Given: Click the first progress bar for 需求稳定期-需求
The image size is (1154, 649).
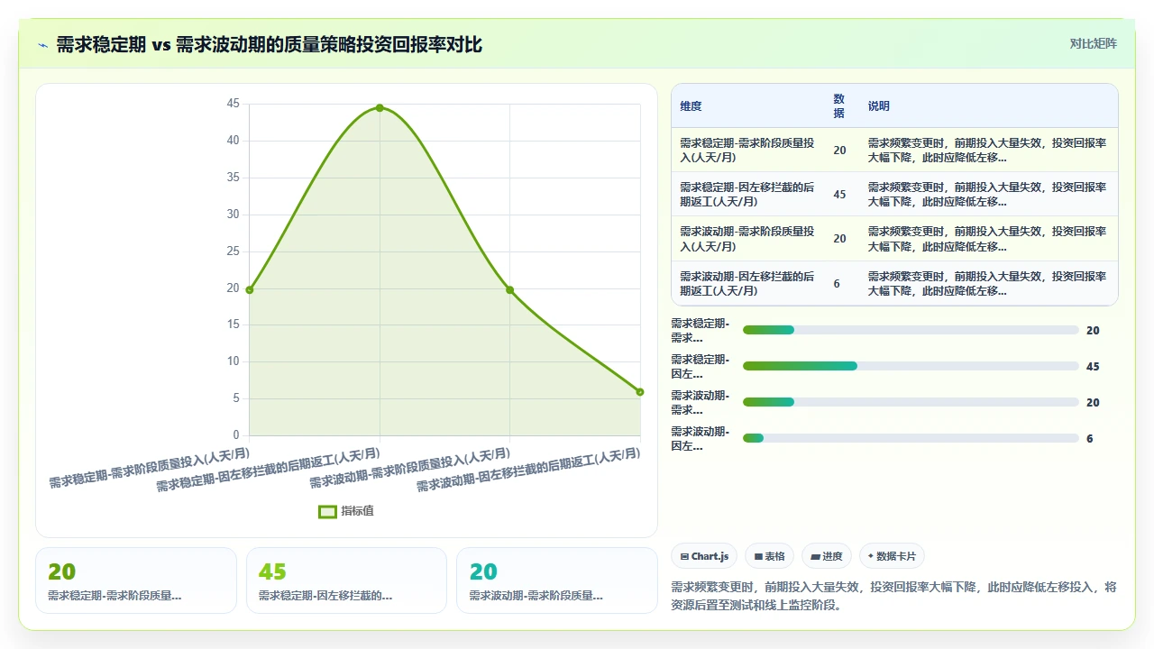Looking at the screenshot, I should pos(911,330).
